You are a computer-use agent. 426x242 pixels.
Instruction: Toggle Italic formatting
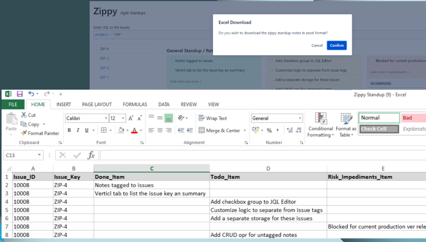tap(78, 131)
